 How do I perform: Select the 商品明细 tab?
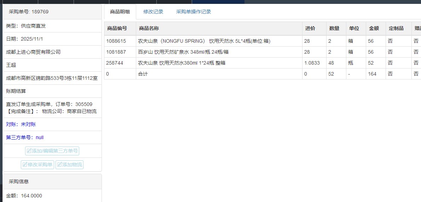(x=120, y=12)
